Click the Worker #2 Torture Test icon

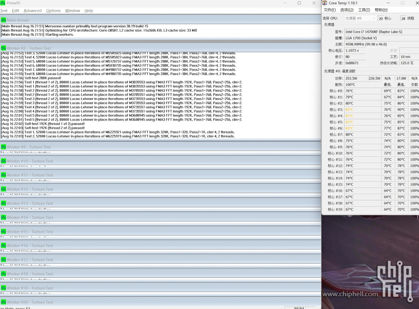pos(3,48)
